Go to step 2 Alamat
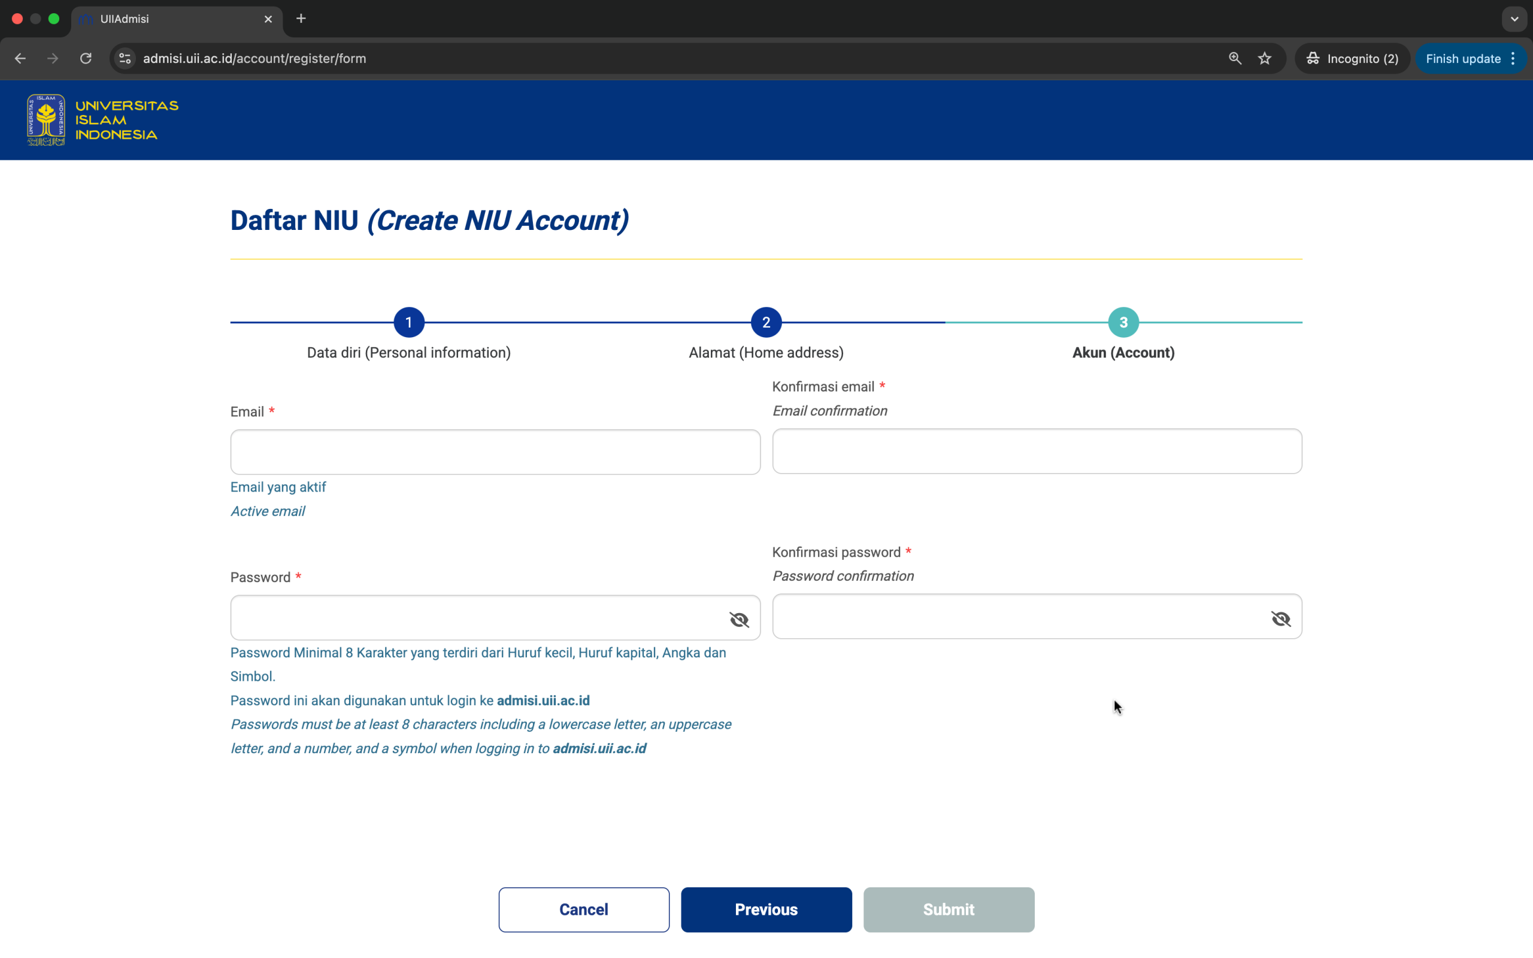This screenshot has width=1533, height=958. coord(766,323)
